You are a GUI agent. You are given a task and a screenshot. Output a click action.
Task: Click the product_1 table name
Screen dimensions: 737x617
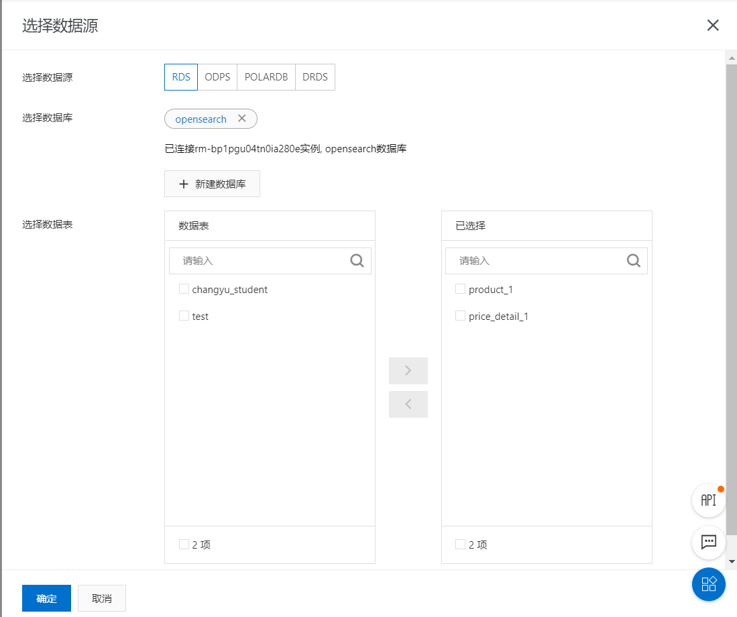coord(490,290)
